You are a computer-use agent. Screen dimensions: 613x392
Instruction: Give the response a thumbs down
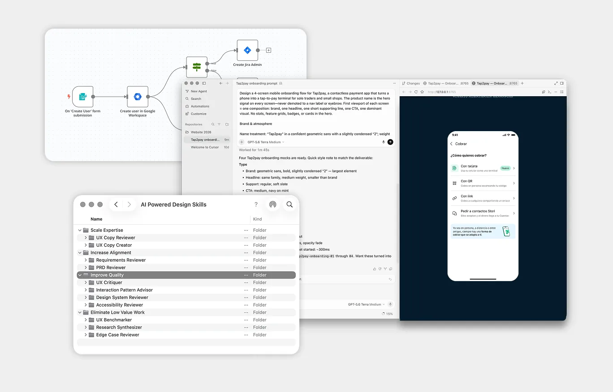pyautogui.click(x=380, y=269)
